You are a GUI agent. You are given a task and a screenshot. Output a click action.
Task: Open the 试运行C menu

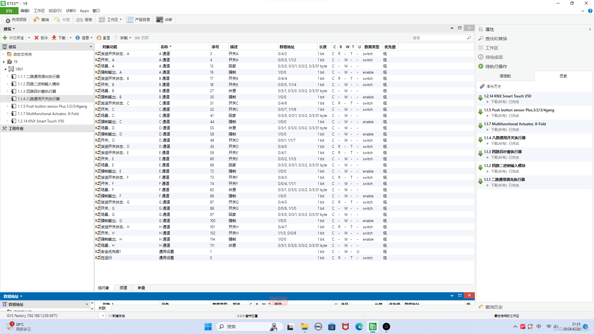tap(55, 11)
